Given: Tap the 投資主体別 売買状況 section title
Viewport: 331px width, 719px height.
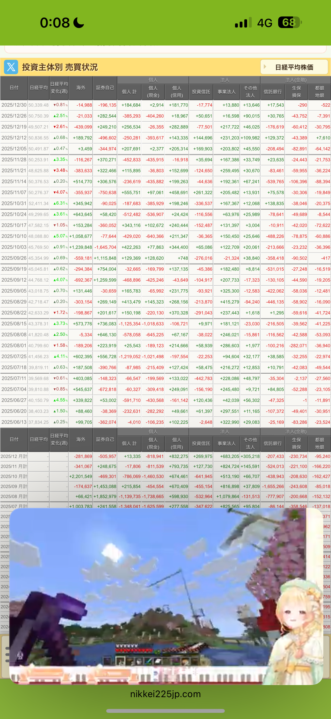Looking at the screenshot, I should pyautogui.click(x=60, y=67).
